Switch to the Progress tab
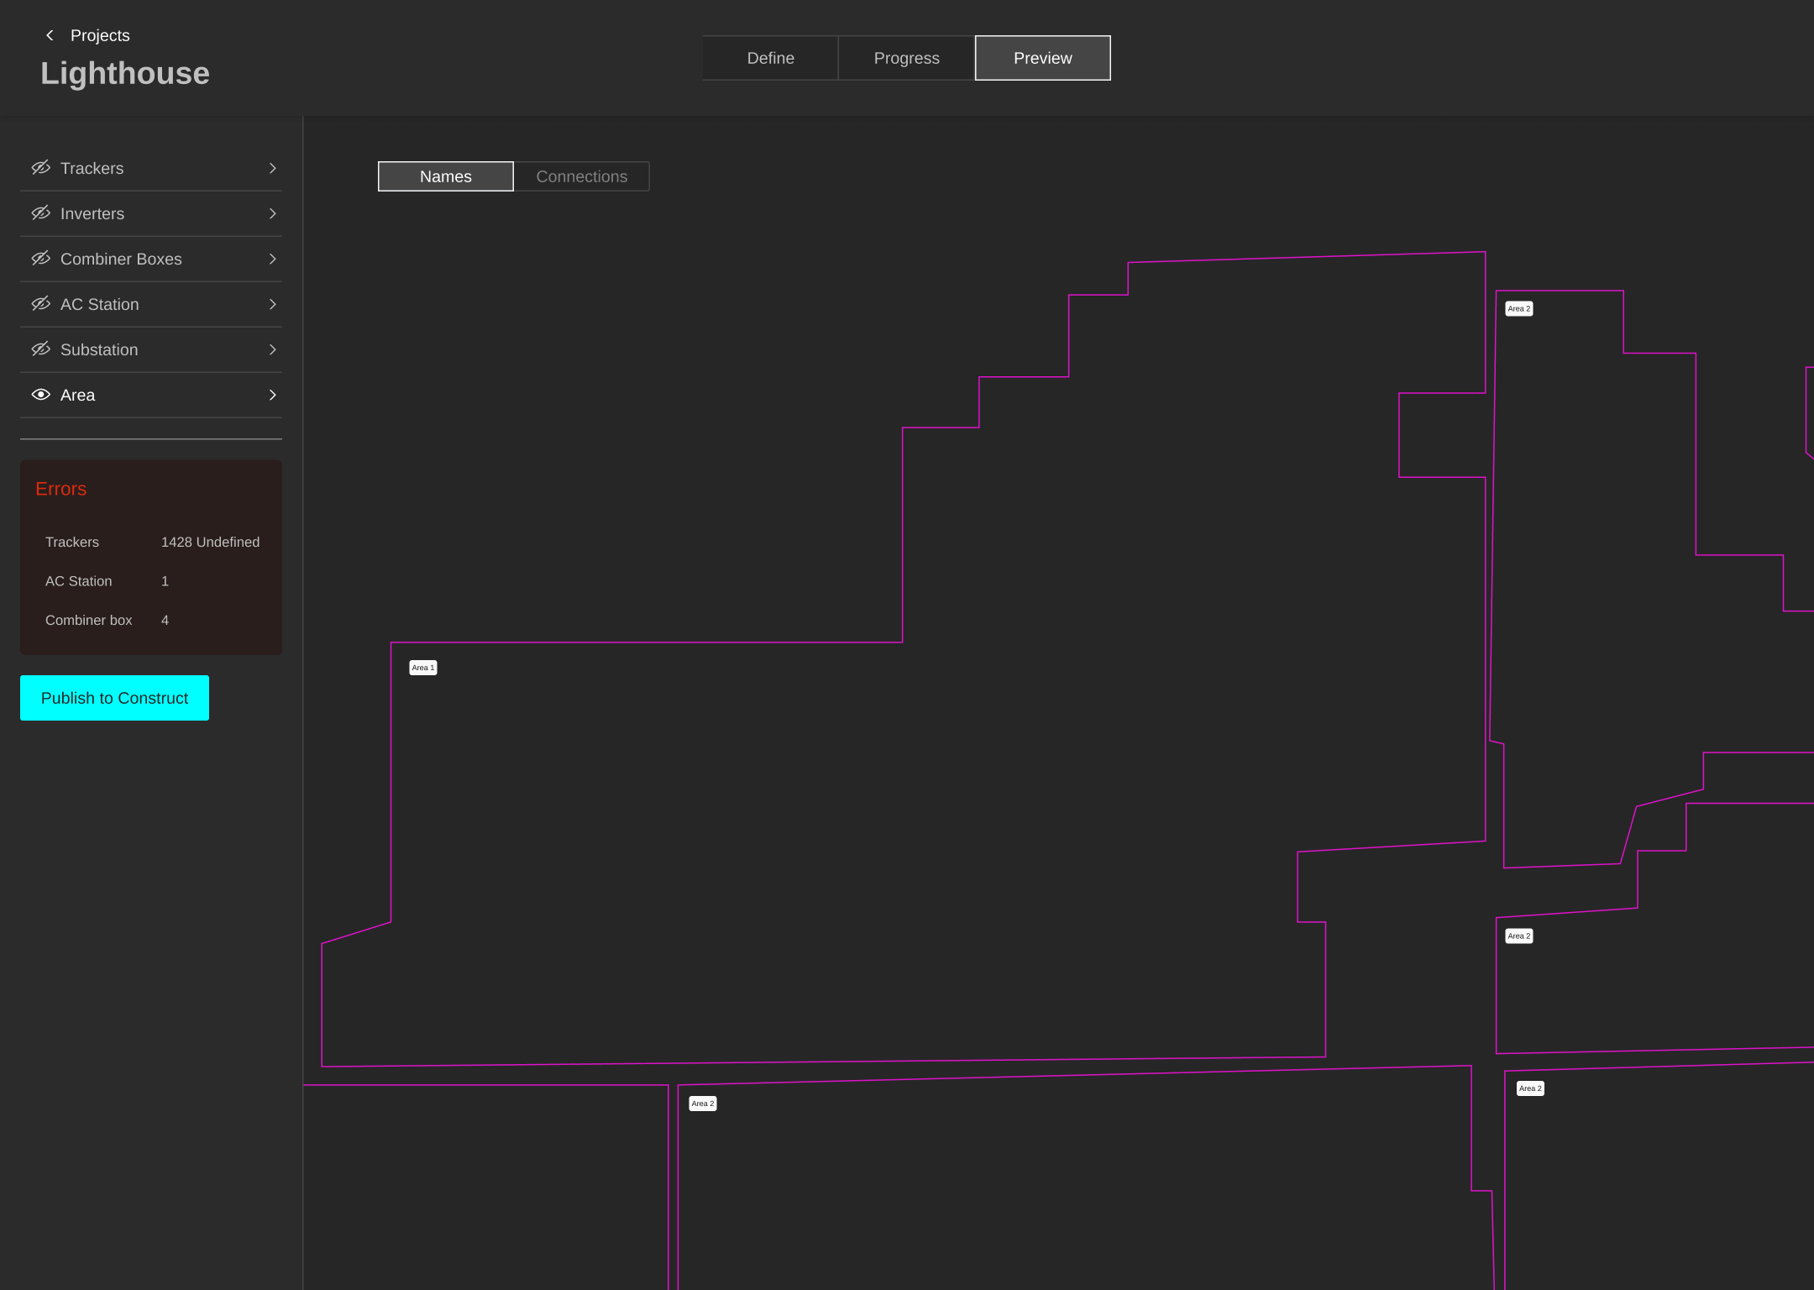Screen dimensions: 1814x1290 pyautogui.click(x=906, y=58)
